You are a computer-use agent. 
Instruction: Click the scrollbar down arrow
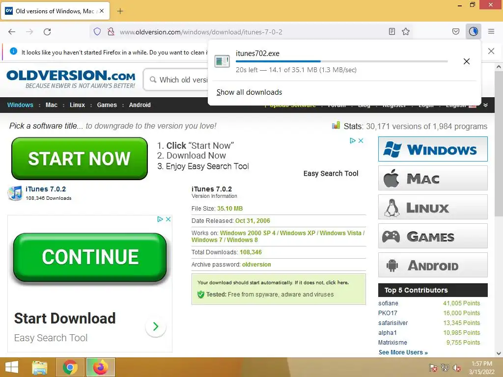pyautogui.click(x=499, y=353)
